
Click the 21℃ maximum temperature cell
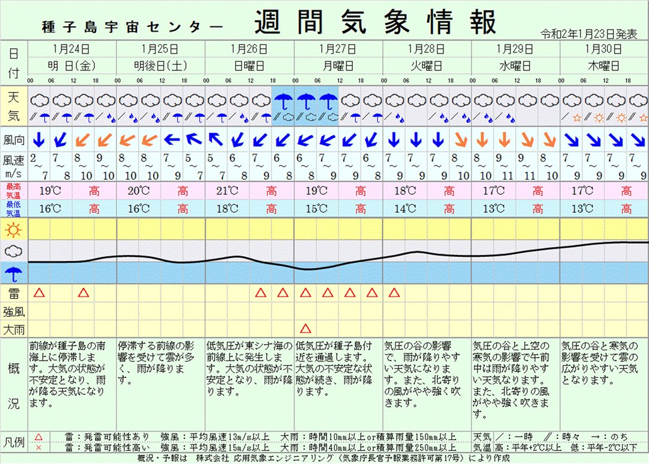pyautogui.click(x=228, y=191)
